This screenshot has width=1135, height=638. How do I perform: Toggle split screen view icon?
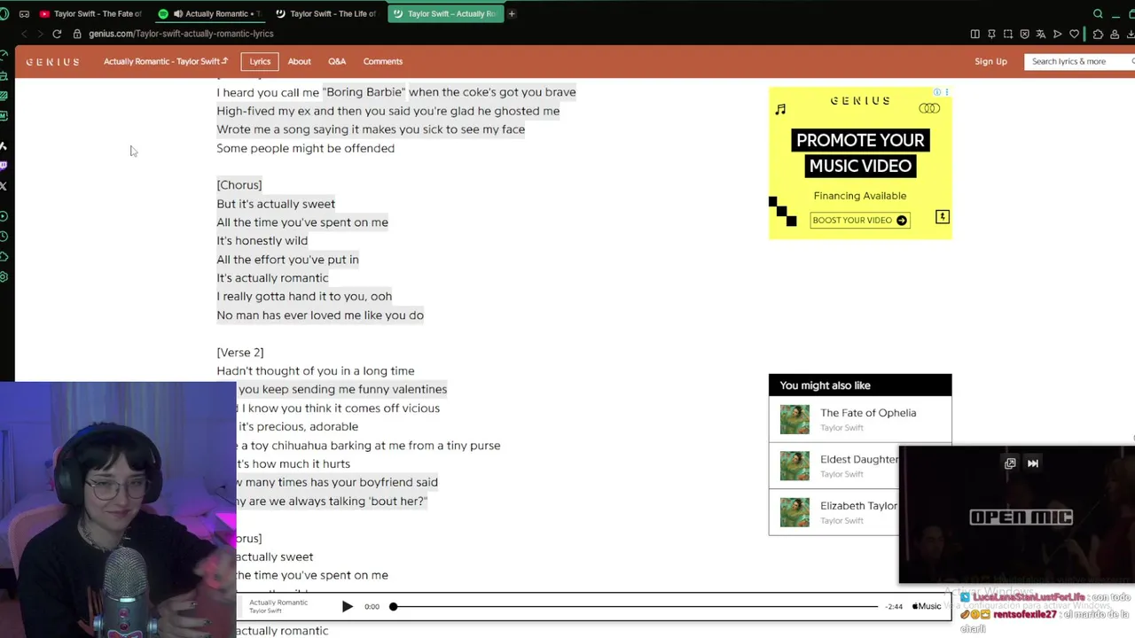(975, 34)
